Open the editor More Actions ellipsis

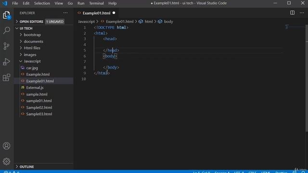coord(302,13)
